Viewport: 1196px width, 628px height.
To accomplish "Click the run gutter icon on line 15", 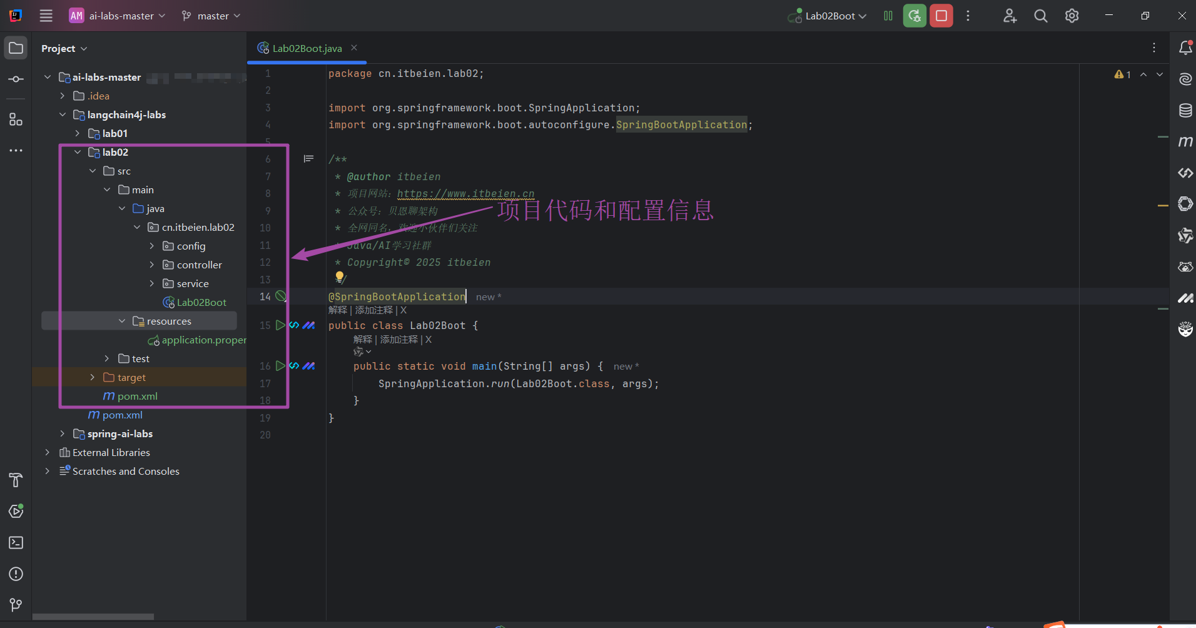I will 280,325.
